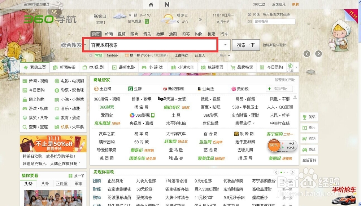The image size is (361, 206).
Task: Click the 邮箱帐号 input field
Action: [x=274, y=21]
